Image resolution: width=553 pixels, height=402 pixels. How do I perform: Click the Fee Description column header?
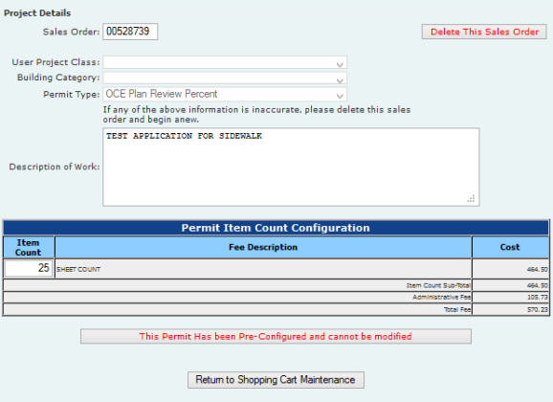point(263,247)
